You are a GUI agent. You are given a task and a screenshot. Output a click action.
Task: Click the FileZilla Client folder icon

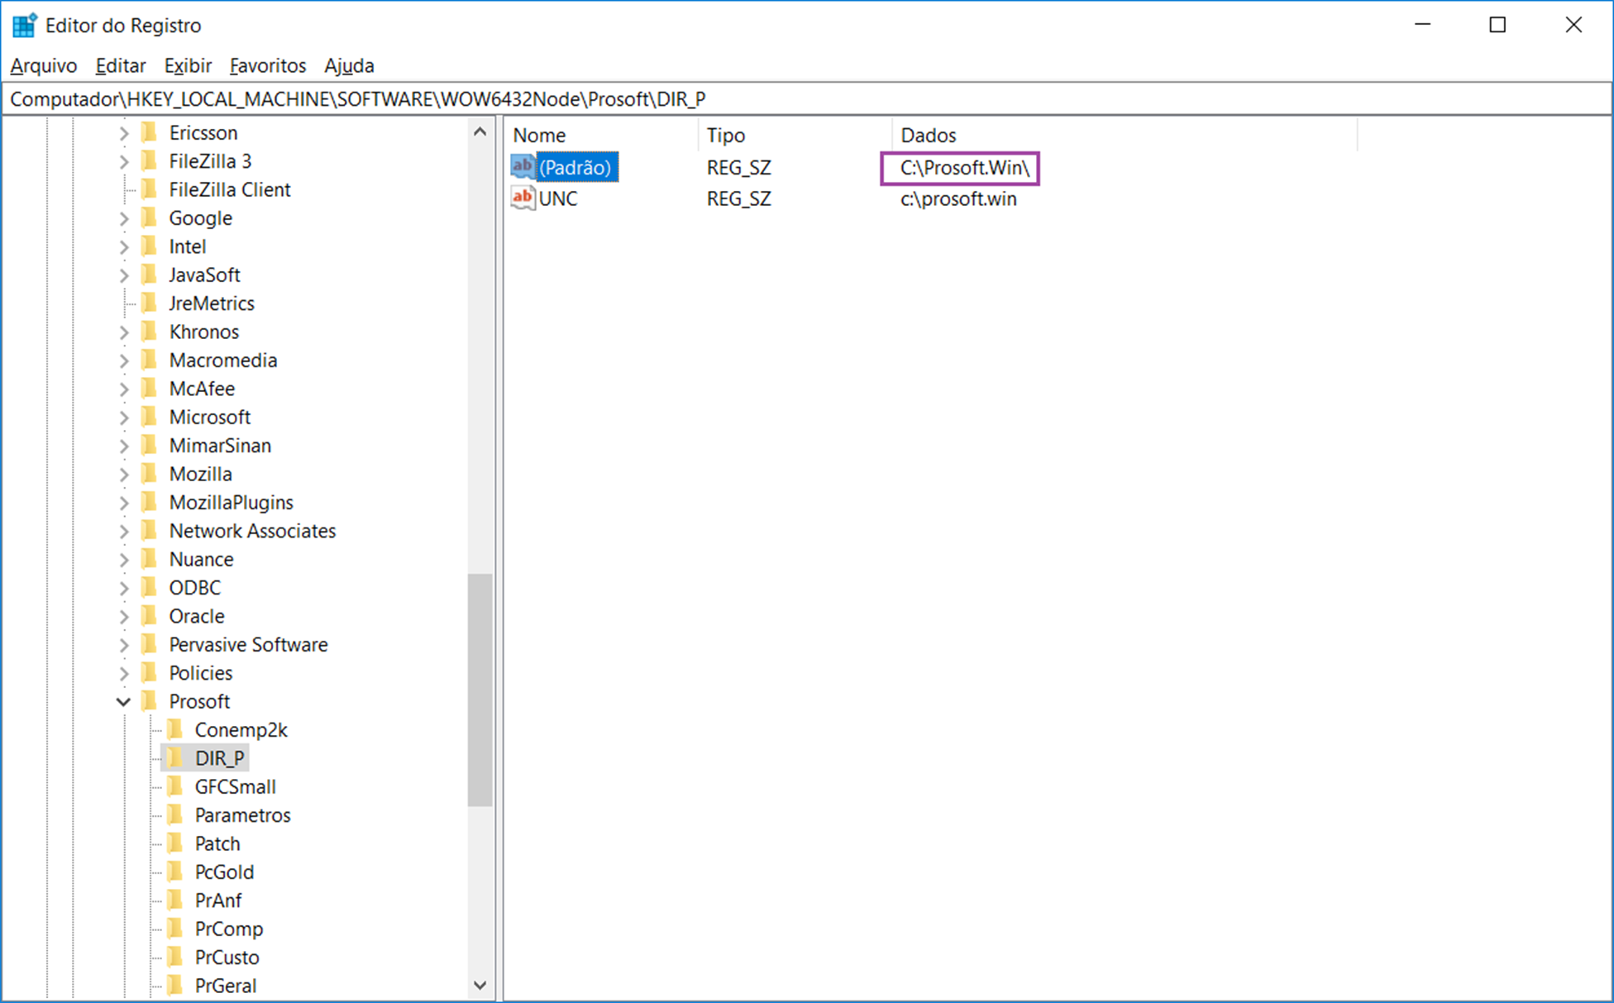point(150,189)
